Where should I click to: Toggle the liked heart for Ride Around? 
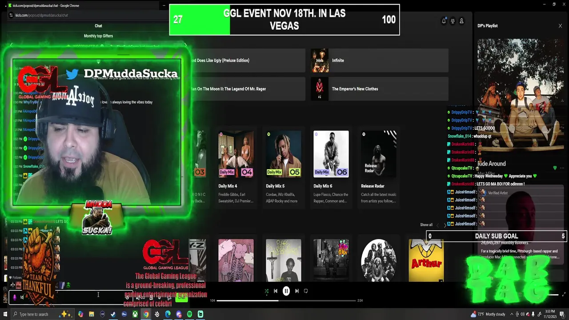tap(555, 168)
